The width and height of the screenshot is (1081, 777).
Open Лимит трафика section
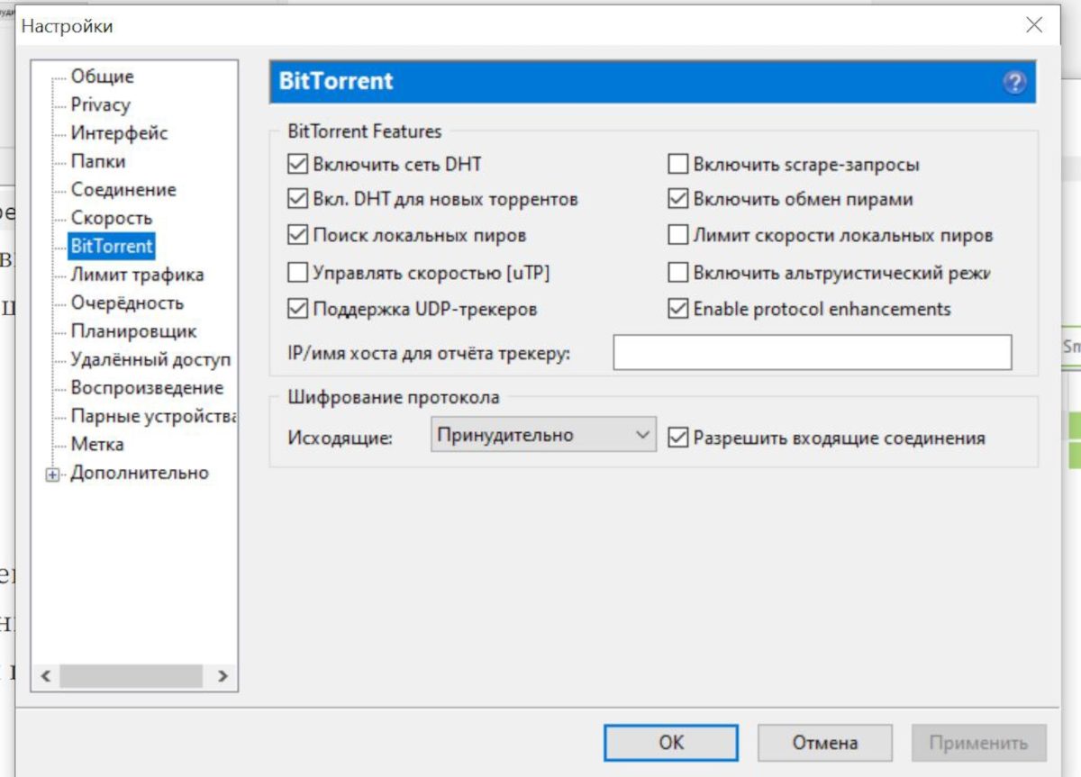137,275
